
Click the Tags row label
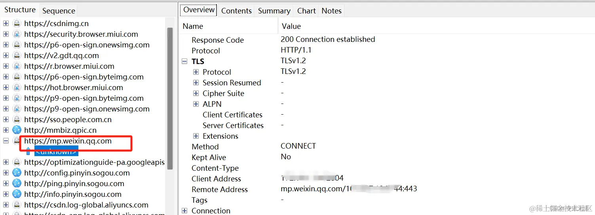tap(200, 200)
